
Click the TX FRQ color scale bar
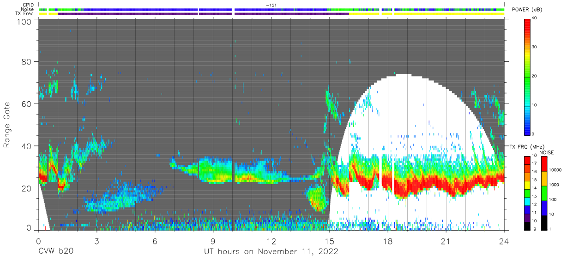(x=527, y=192)
